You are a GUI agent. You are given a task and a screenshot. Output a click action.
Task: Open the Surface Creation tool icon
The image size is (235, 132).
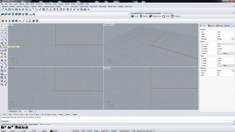click(x=2, y=43)
